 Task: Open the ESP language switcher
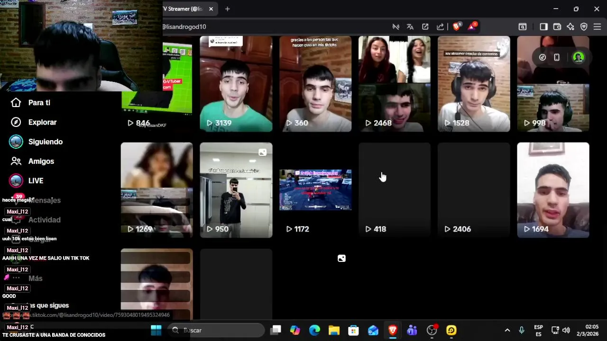click(x=539, y=330)
